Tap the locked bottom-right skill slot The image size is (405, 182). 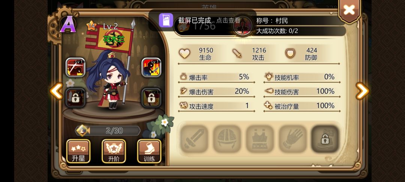[151, 98]
